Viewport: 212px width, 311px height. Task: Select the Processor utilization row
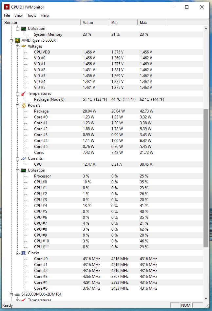[x=118, y=176]
